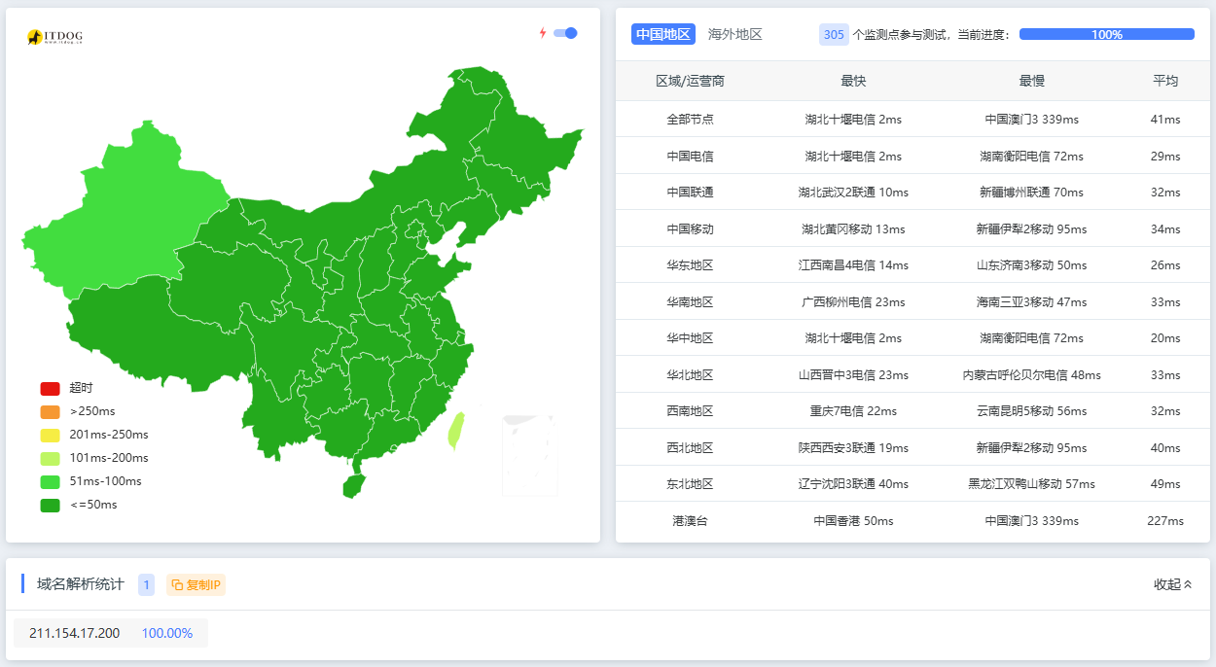Click the 41ms average for 全部节点
The image size is (1216, 667).
pyautogui.click(x=1165, y=119)
